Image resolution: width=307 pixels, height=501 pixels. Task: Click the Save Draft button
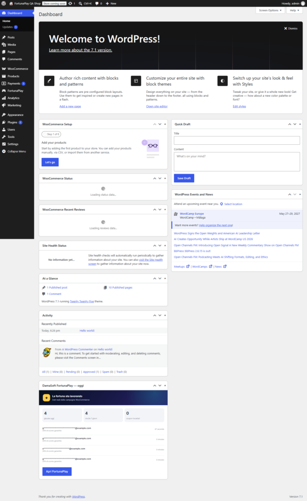coord(184,178)
